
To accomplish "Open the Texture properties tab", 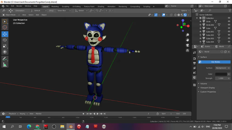I will coord(194,85).
